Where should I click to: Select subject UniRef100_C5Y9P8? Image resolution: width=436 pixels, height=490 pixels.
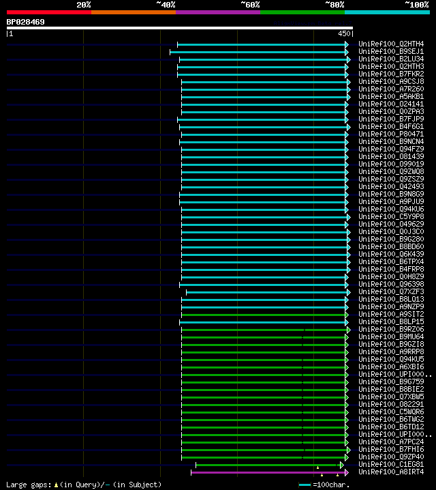391,216
